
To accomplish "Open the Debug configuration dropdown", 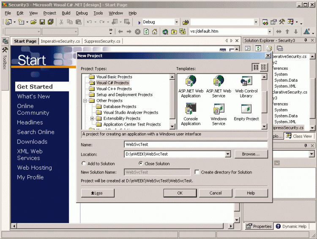I will (177, 22).
